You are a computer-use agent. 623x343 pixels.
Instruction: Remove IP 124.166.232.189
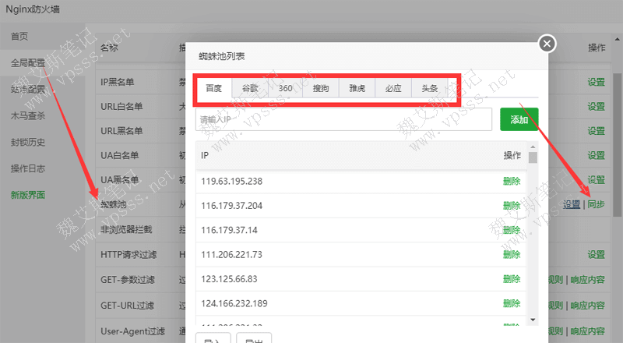pos(511,302)
